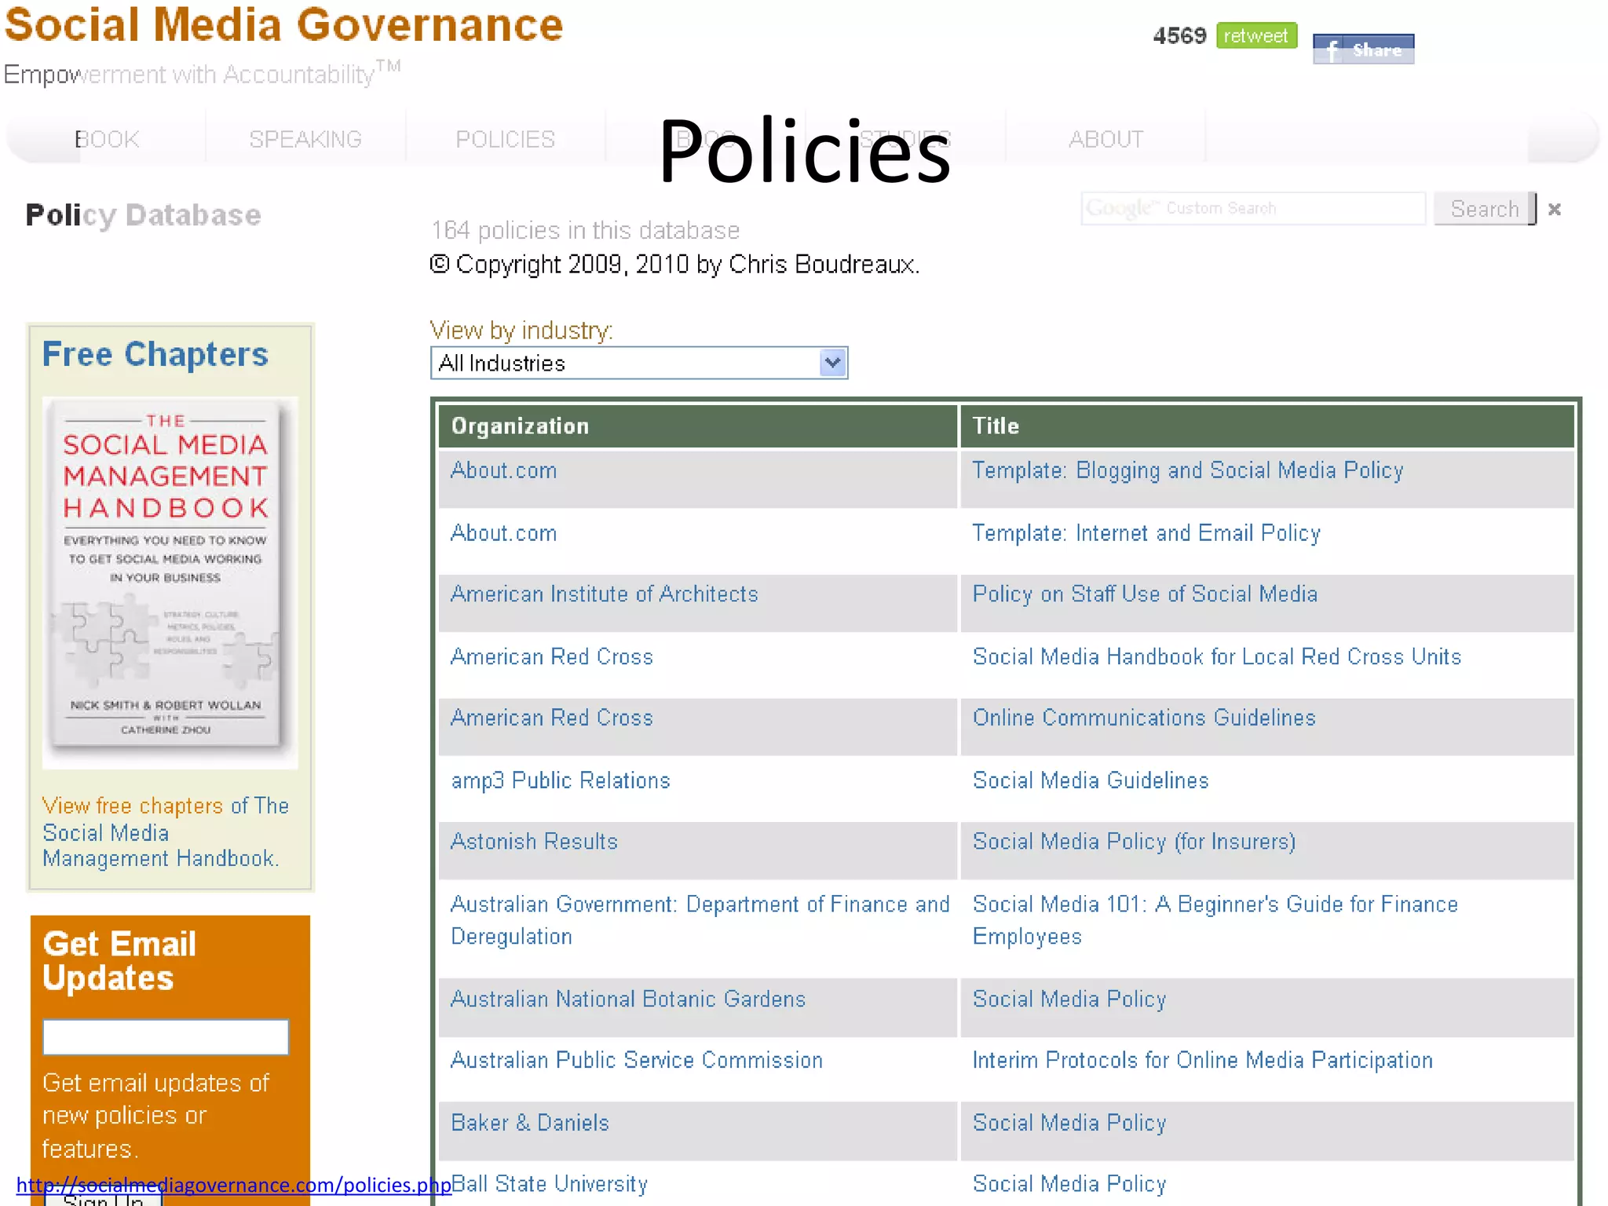Open Social Media Handbook for Local Red Cross Units
The height and width of the screenshot is (1206, 1608).
pos(1217,656)
